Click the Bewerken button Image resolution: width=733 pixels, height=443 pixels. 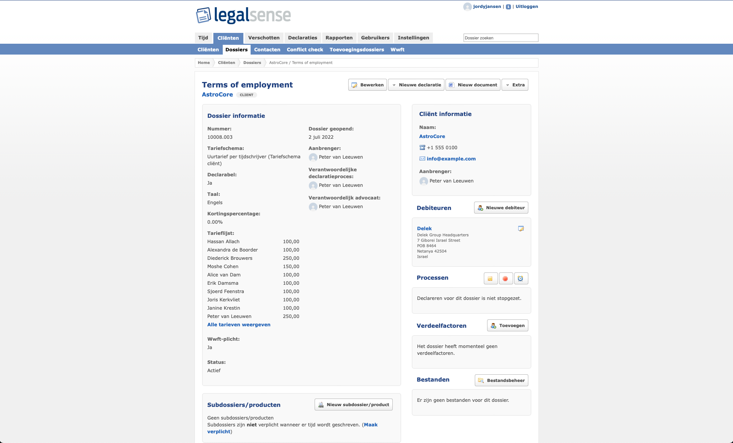coord(367,85)
